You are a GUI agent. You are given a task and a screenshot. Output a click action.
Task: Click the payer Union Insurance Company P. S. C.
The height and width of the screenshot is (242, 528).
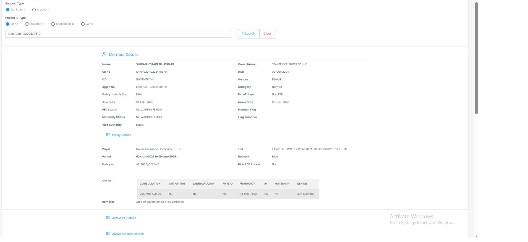click(159, 149)
